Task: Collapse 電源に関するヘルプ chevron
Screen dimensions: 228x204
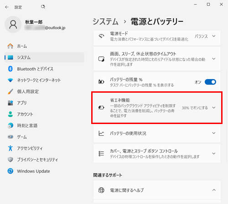Action: (x=214, y=190)
